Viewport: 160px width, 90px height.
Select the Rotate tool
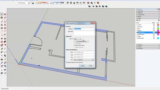click(x=2, y=42)
